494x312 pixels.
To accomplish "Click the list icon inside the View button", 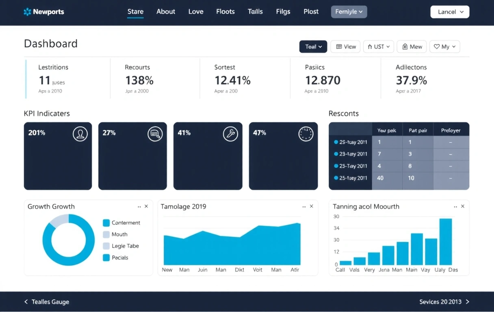I will [338, 46].
